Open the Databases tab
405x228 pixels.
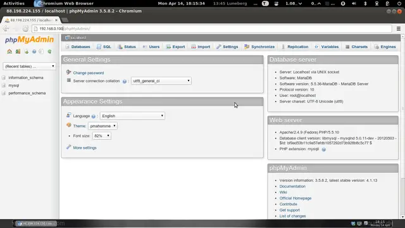click(x=78, y=47)
